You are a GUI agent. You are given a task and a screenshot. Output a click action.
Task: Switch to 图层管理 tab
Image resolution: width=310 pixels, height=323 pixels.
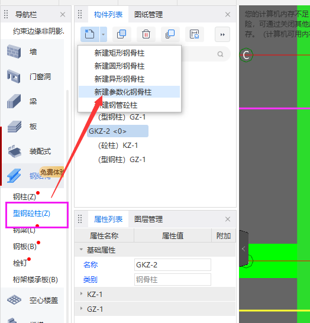[148, 219]
